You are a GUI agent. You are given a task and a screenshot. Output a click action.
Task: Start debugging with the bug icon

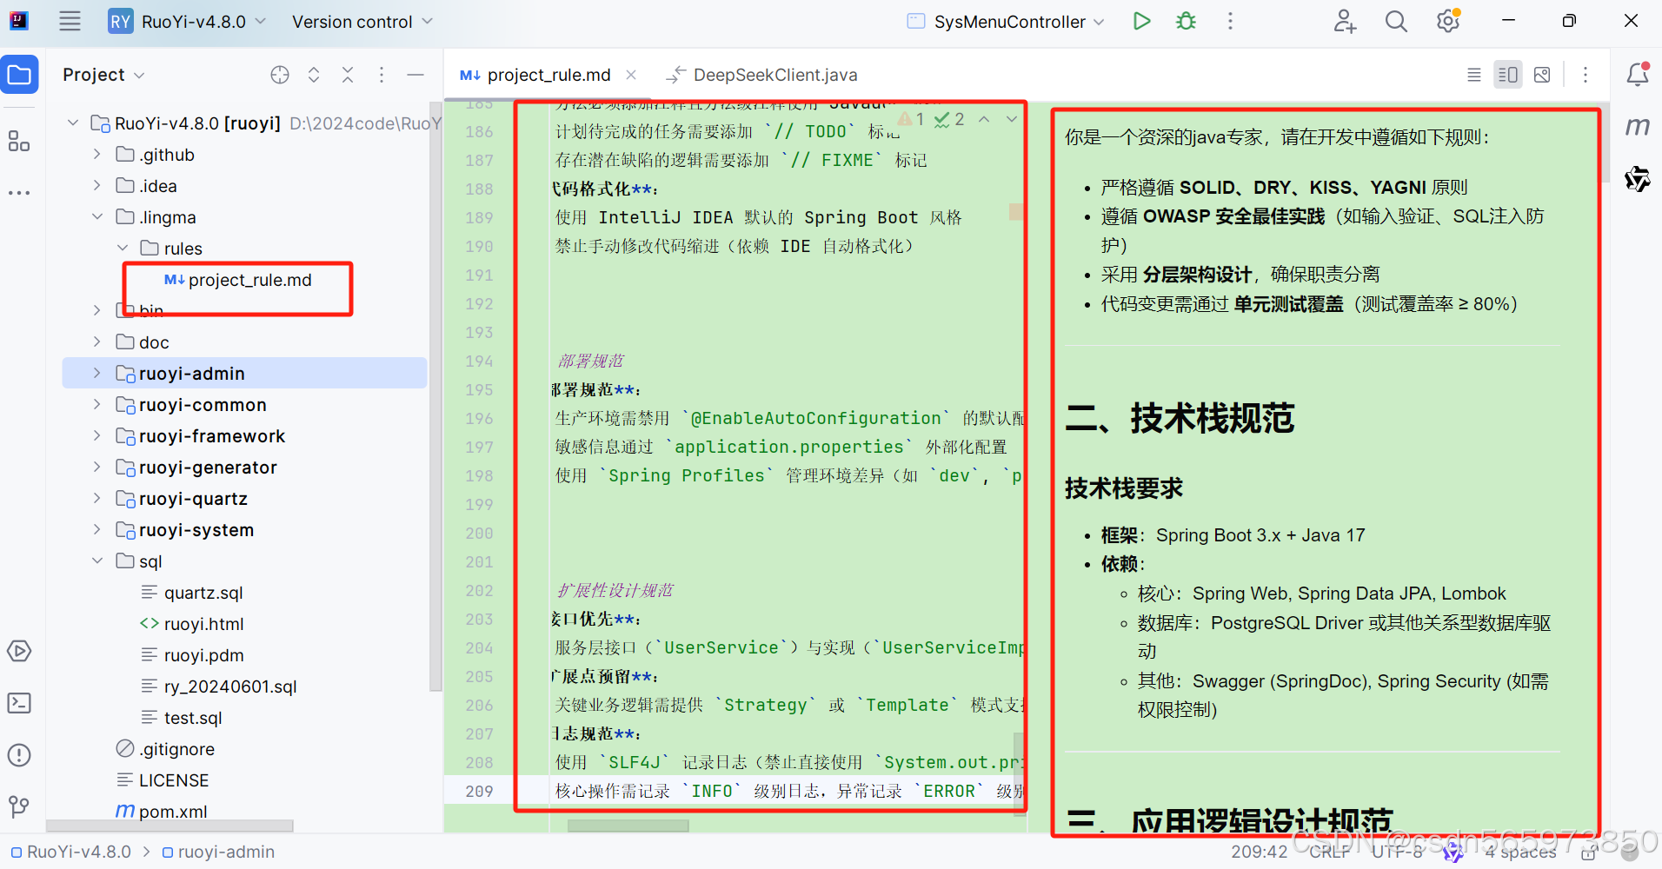[1186, 21]
